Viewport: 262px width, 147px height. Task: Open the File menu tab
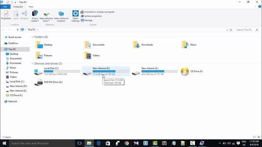(x=5, y=7)
